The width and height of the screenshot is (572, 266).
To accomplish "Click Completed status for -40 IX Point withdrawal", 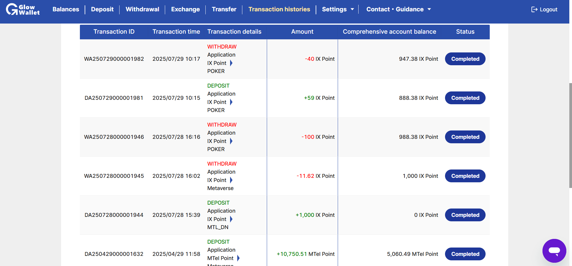I will 465,59.
